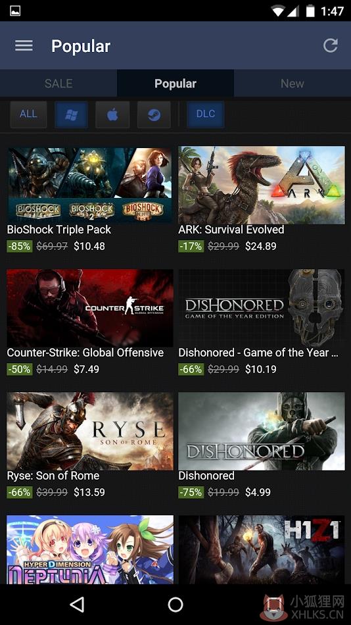This screenshot has width=351, height=625.
Task: Toggle the SteamOS platform filter
Action: click(154, 114)
